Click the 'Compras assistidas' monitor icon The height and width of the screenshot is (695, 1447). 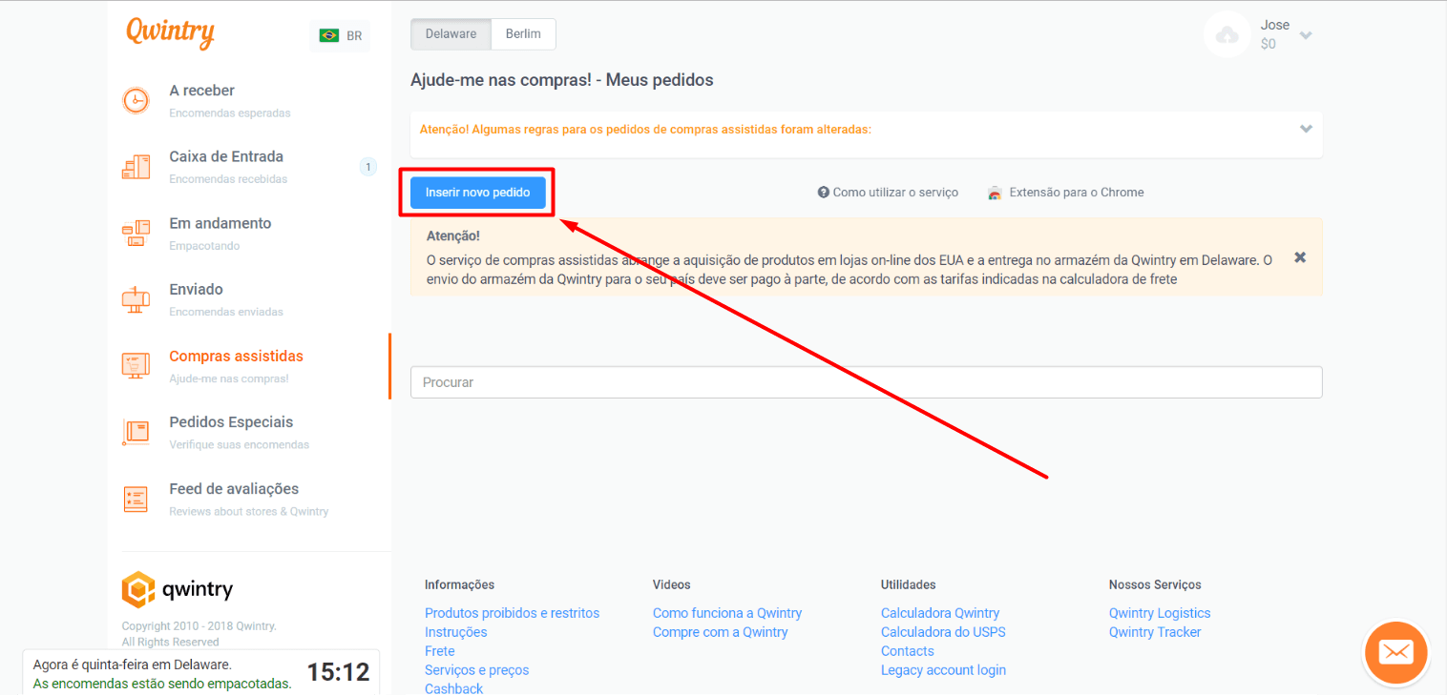pyautogui.click(x=136, y=365)
